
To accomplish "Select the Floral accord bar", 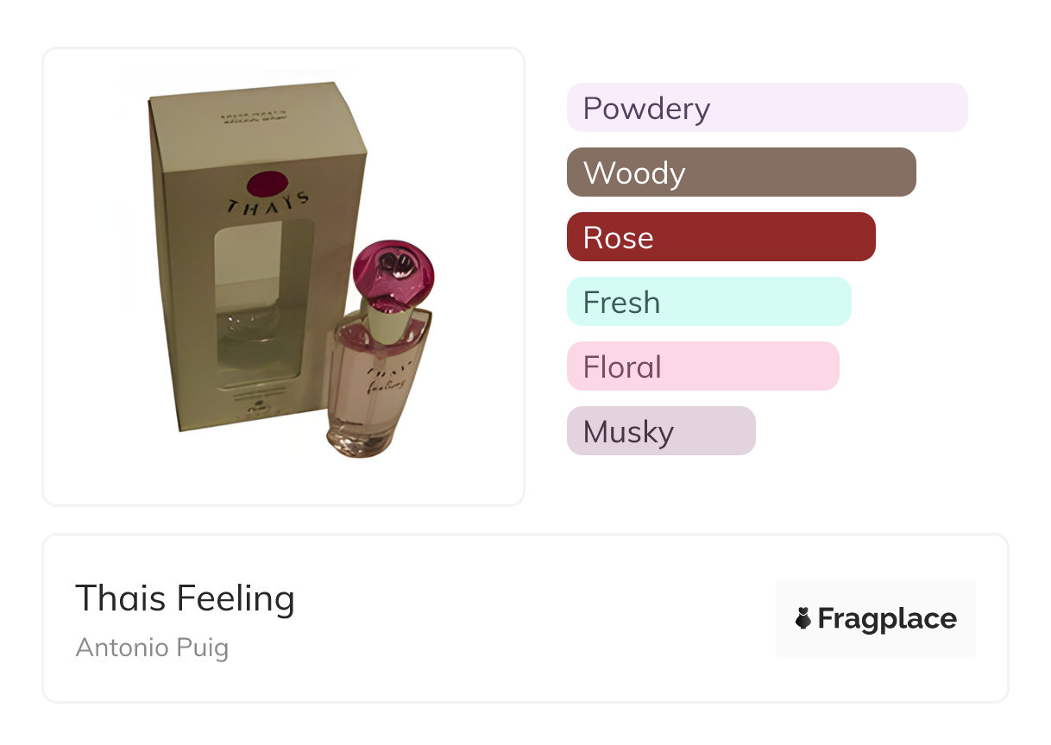I will (x=702, y=366).
